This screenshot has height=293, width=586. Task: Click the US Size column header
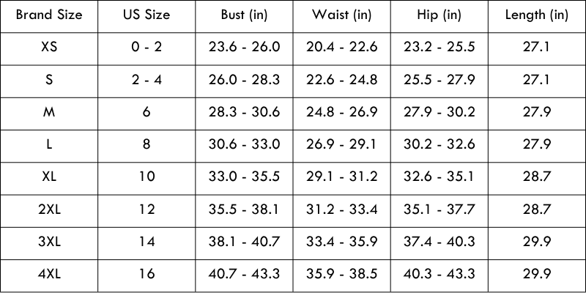pyautogui.click(x=146, y=15)
